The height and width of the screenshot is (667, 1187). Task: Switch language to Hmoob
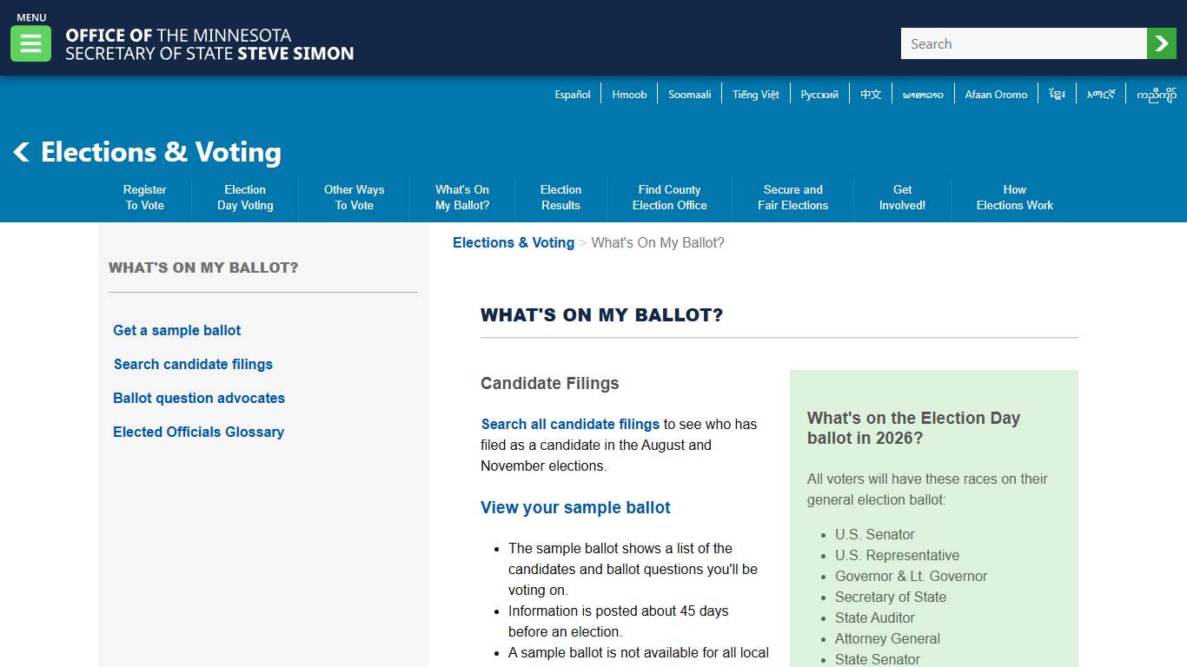[x=628, y=94]
